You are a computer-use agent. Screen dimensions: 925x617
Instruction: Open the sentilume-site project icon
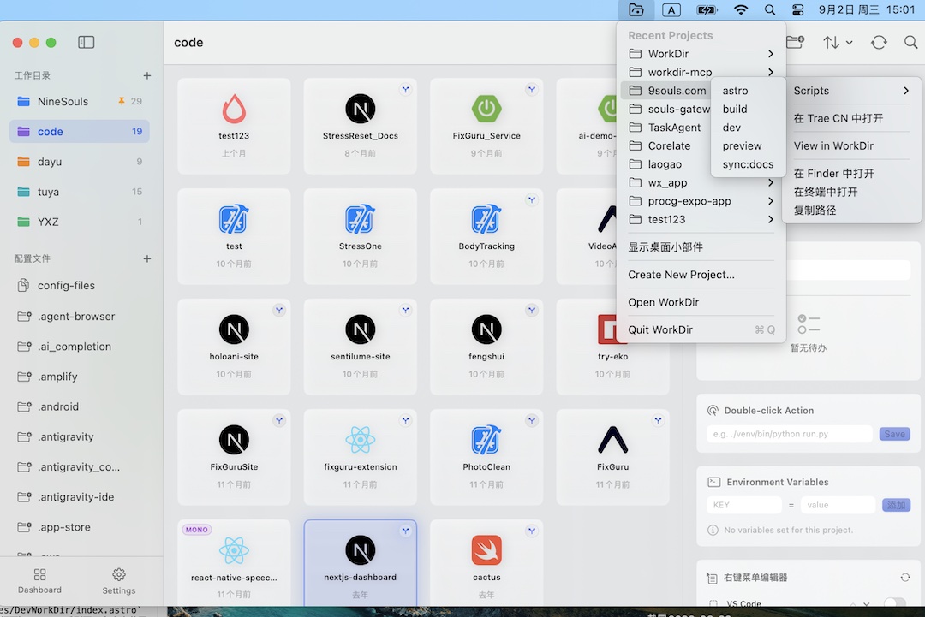[x=361, y=329]
